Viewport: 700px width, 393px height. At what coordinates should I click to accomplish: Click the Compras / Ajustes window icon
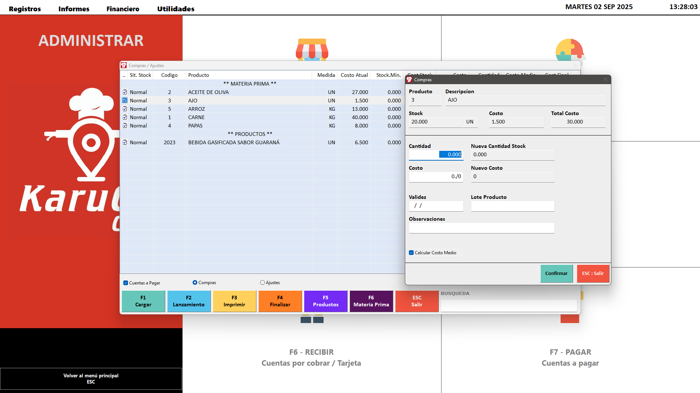tap(124, 65)
